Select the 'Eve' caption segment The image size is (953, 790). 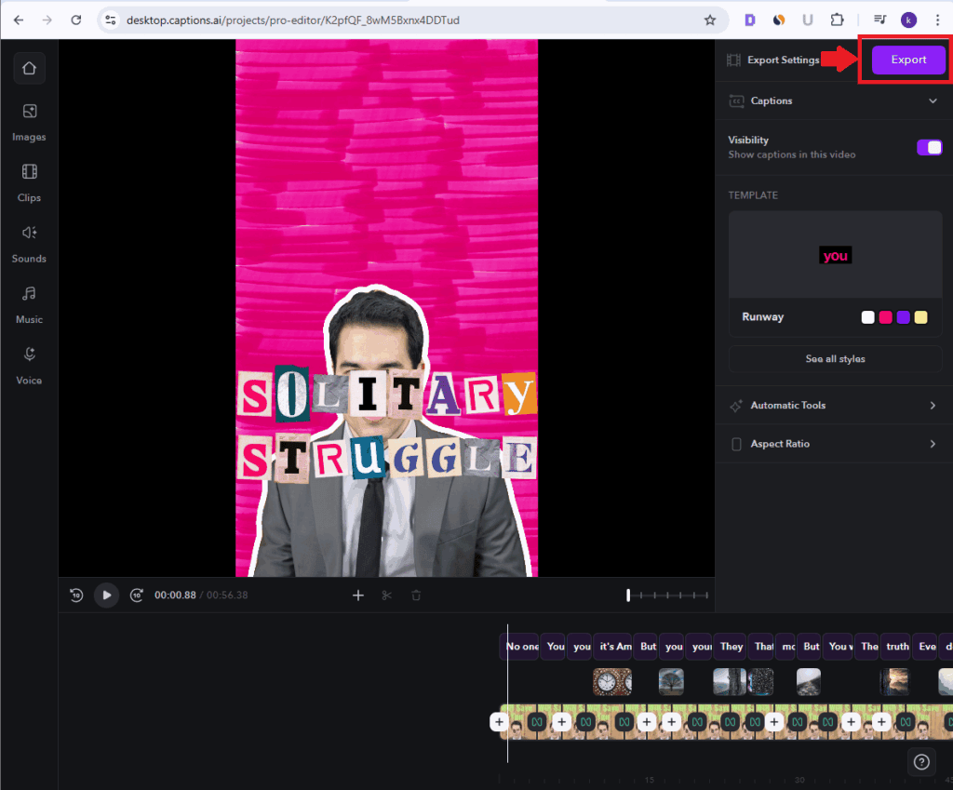[926, 647]
